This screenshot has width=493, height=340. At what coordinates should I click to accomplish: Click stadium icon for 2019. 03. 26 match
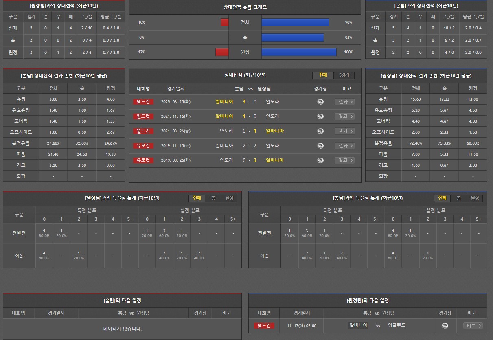pyautogui.click(x=320, y=160)
